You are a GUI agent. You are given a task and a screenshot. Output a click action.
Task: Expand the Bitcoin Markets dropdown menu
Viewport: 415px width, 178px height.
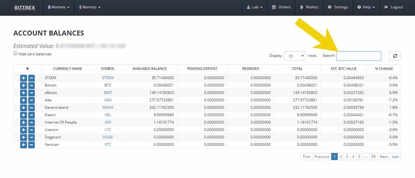[x=59, y=7]
